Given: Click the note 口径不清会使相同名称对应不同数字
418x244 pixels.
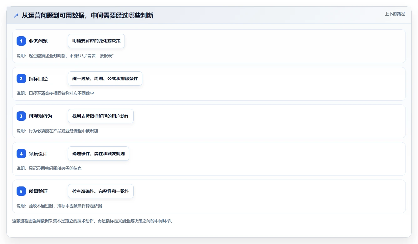Looking at the screenshot, I should click(x=55, y=93).
